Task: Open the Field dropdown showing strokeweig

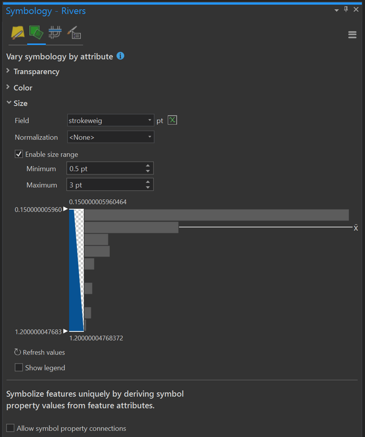Action: point(110,120)
